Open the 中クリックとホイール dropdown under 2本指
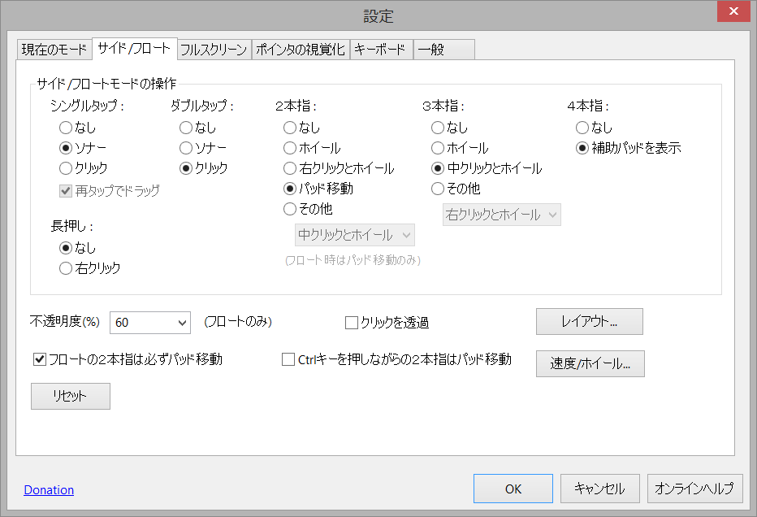The width and height of the screenshot is (757, 517). coord(354,235)
